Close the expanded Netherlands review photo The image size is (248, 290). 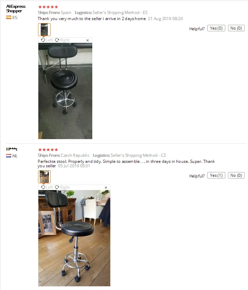pos(106,188)
